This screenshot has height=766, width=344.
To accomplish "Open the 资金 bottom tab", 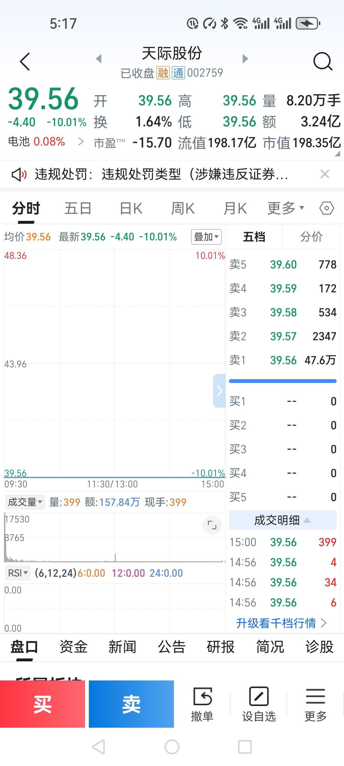I will click(73, 647).
